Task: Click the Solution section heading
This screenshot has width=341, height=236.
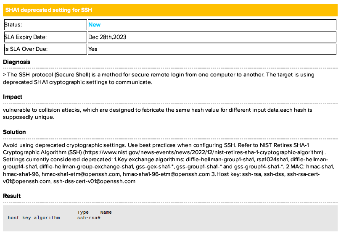Action: coord(14,132)
